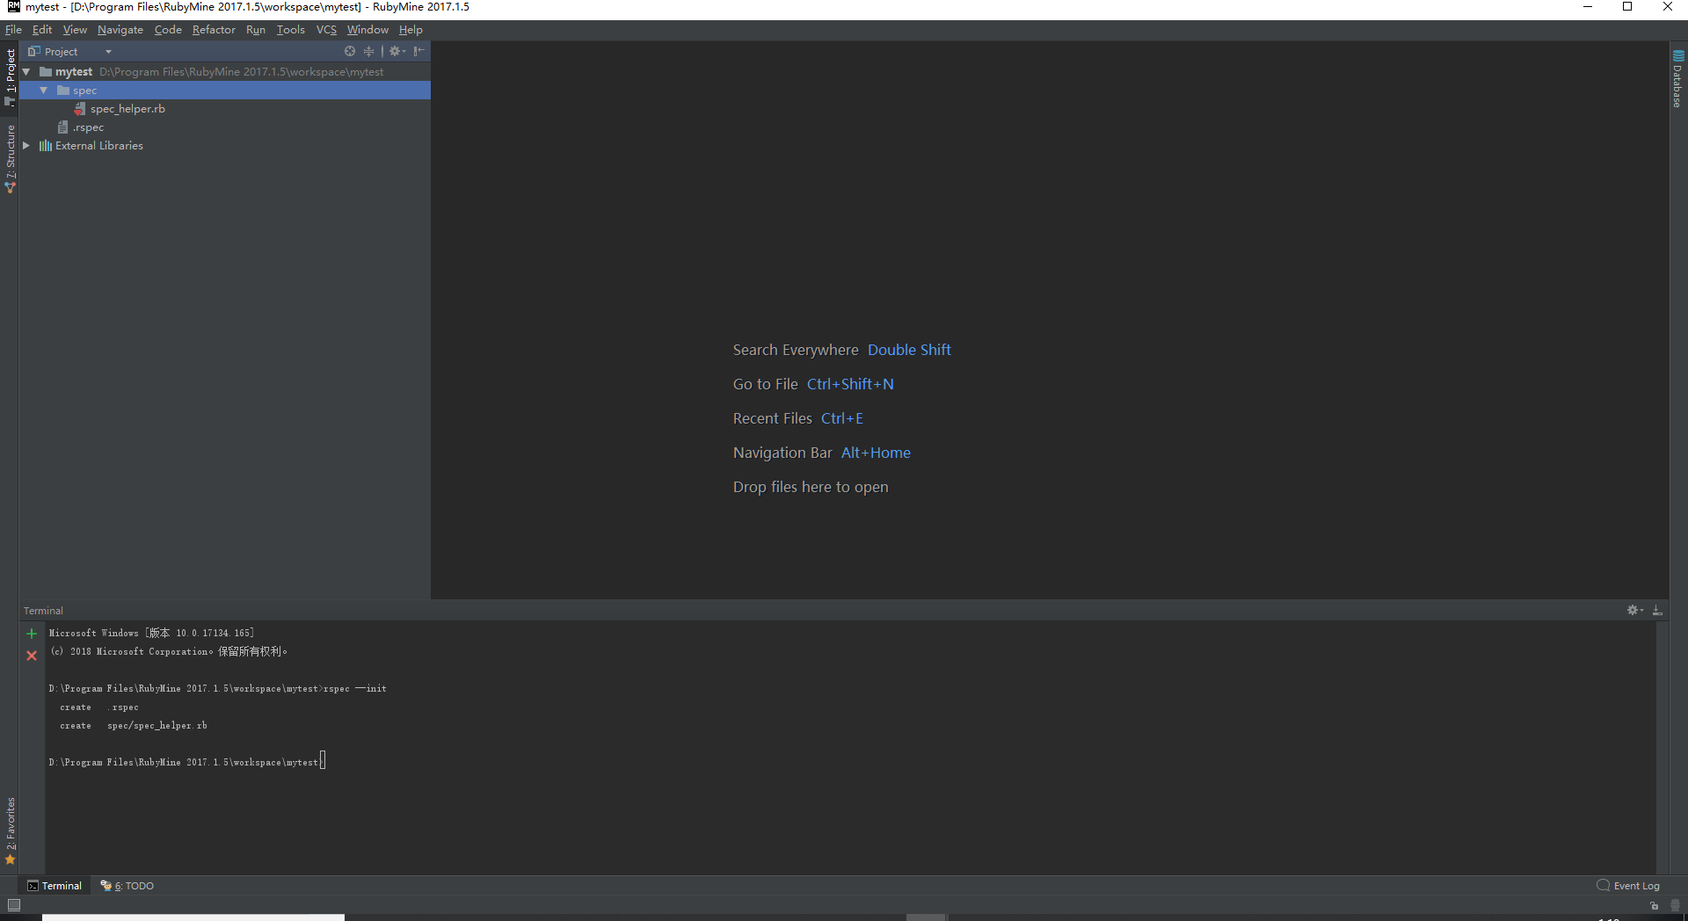Minimize the RubyMine window
The height and width of the screenshot is (921, 1688).
pyautogui.click(x=1588, y=7)
